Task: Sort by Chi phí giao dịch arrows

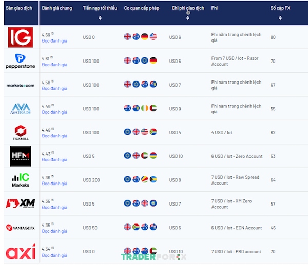Action: [x=188, y=18]
